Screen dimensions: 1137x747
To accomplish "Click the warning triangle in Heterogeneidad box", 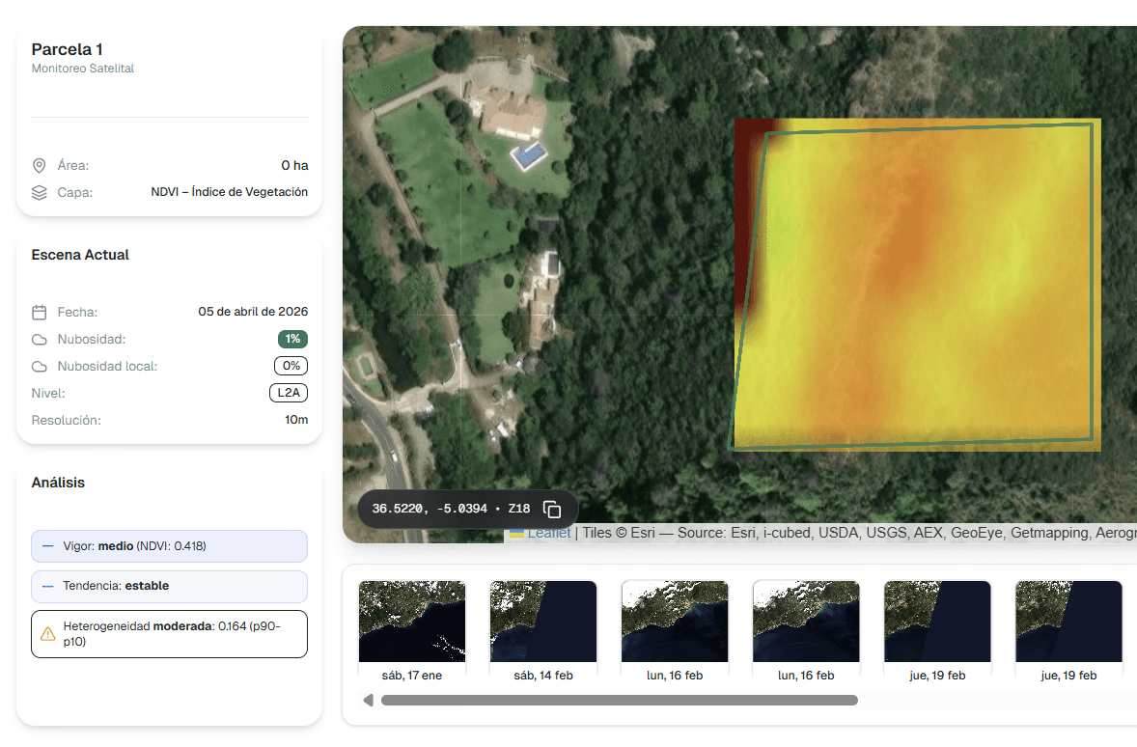I will click(48, 634).
